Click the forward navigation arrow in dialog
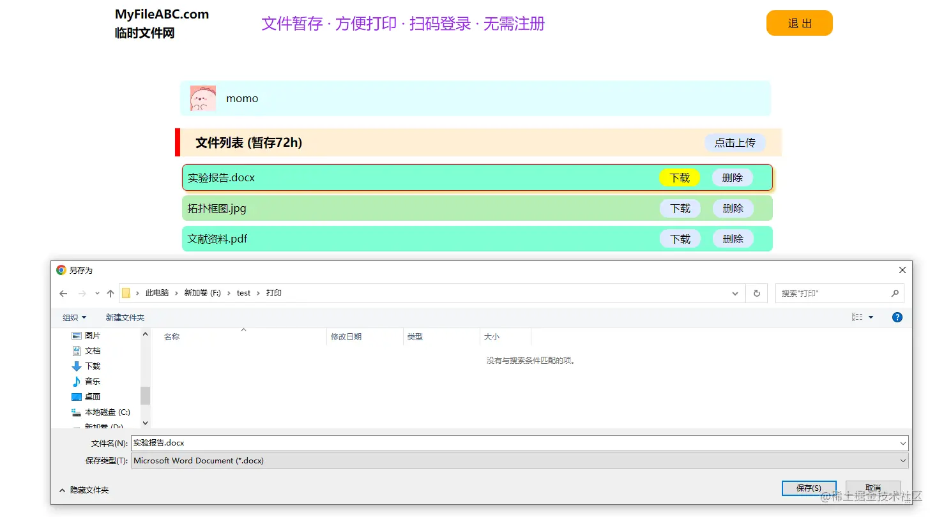 [82, 294]
